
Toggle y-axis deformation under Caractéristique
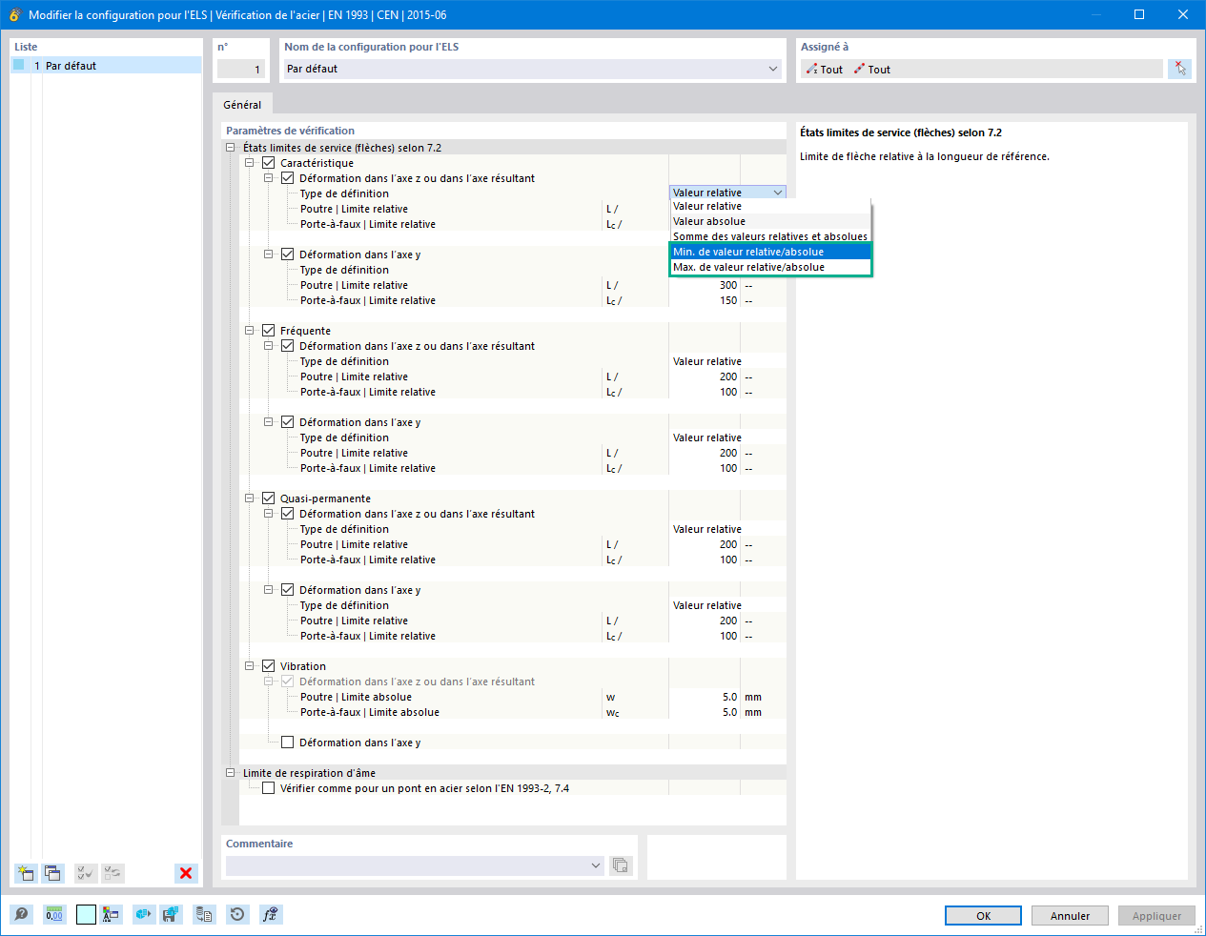(x=287, y=254)
